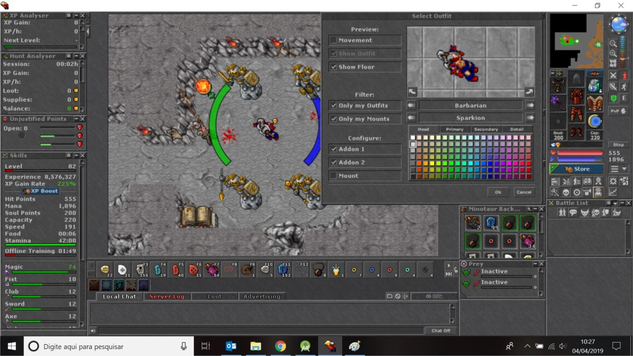Click the Chat Off button
The image size is (633, 356).
[x=441, y=331]
